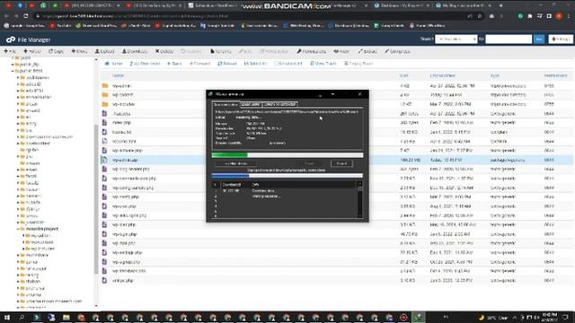Focus the search text field

coord(509,39)
